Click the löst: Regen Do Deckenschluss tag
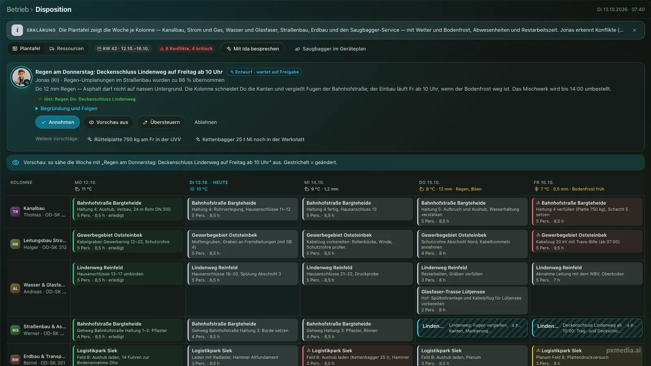The width and height of the screenshot is (651, 366). 87,99
